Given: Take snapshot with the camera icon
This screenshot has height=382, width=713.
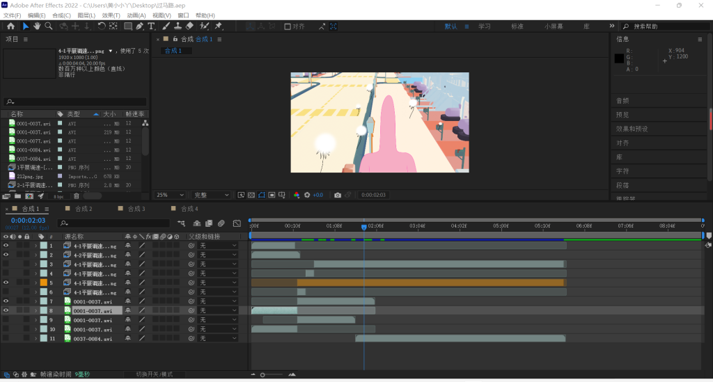Looking at the screenshot, I should coord(338,195).
